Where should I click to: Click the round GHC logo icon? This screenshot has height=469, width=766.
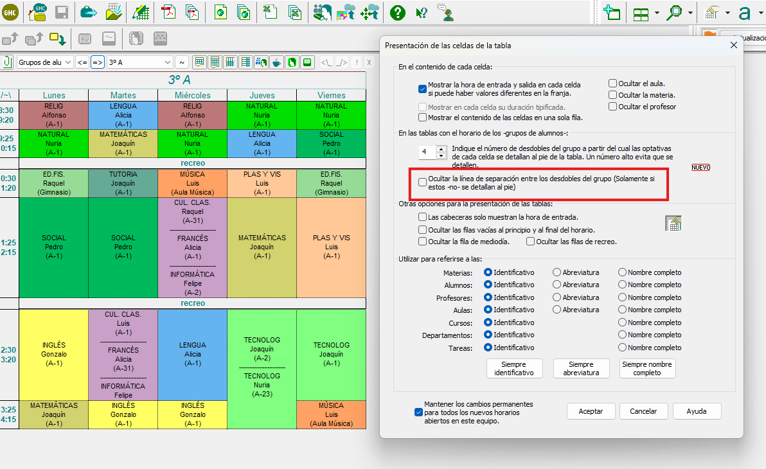point(10,12)
